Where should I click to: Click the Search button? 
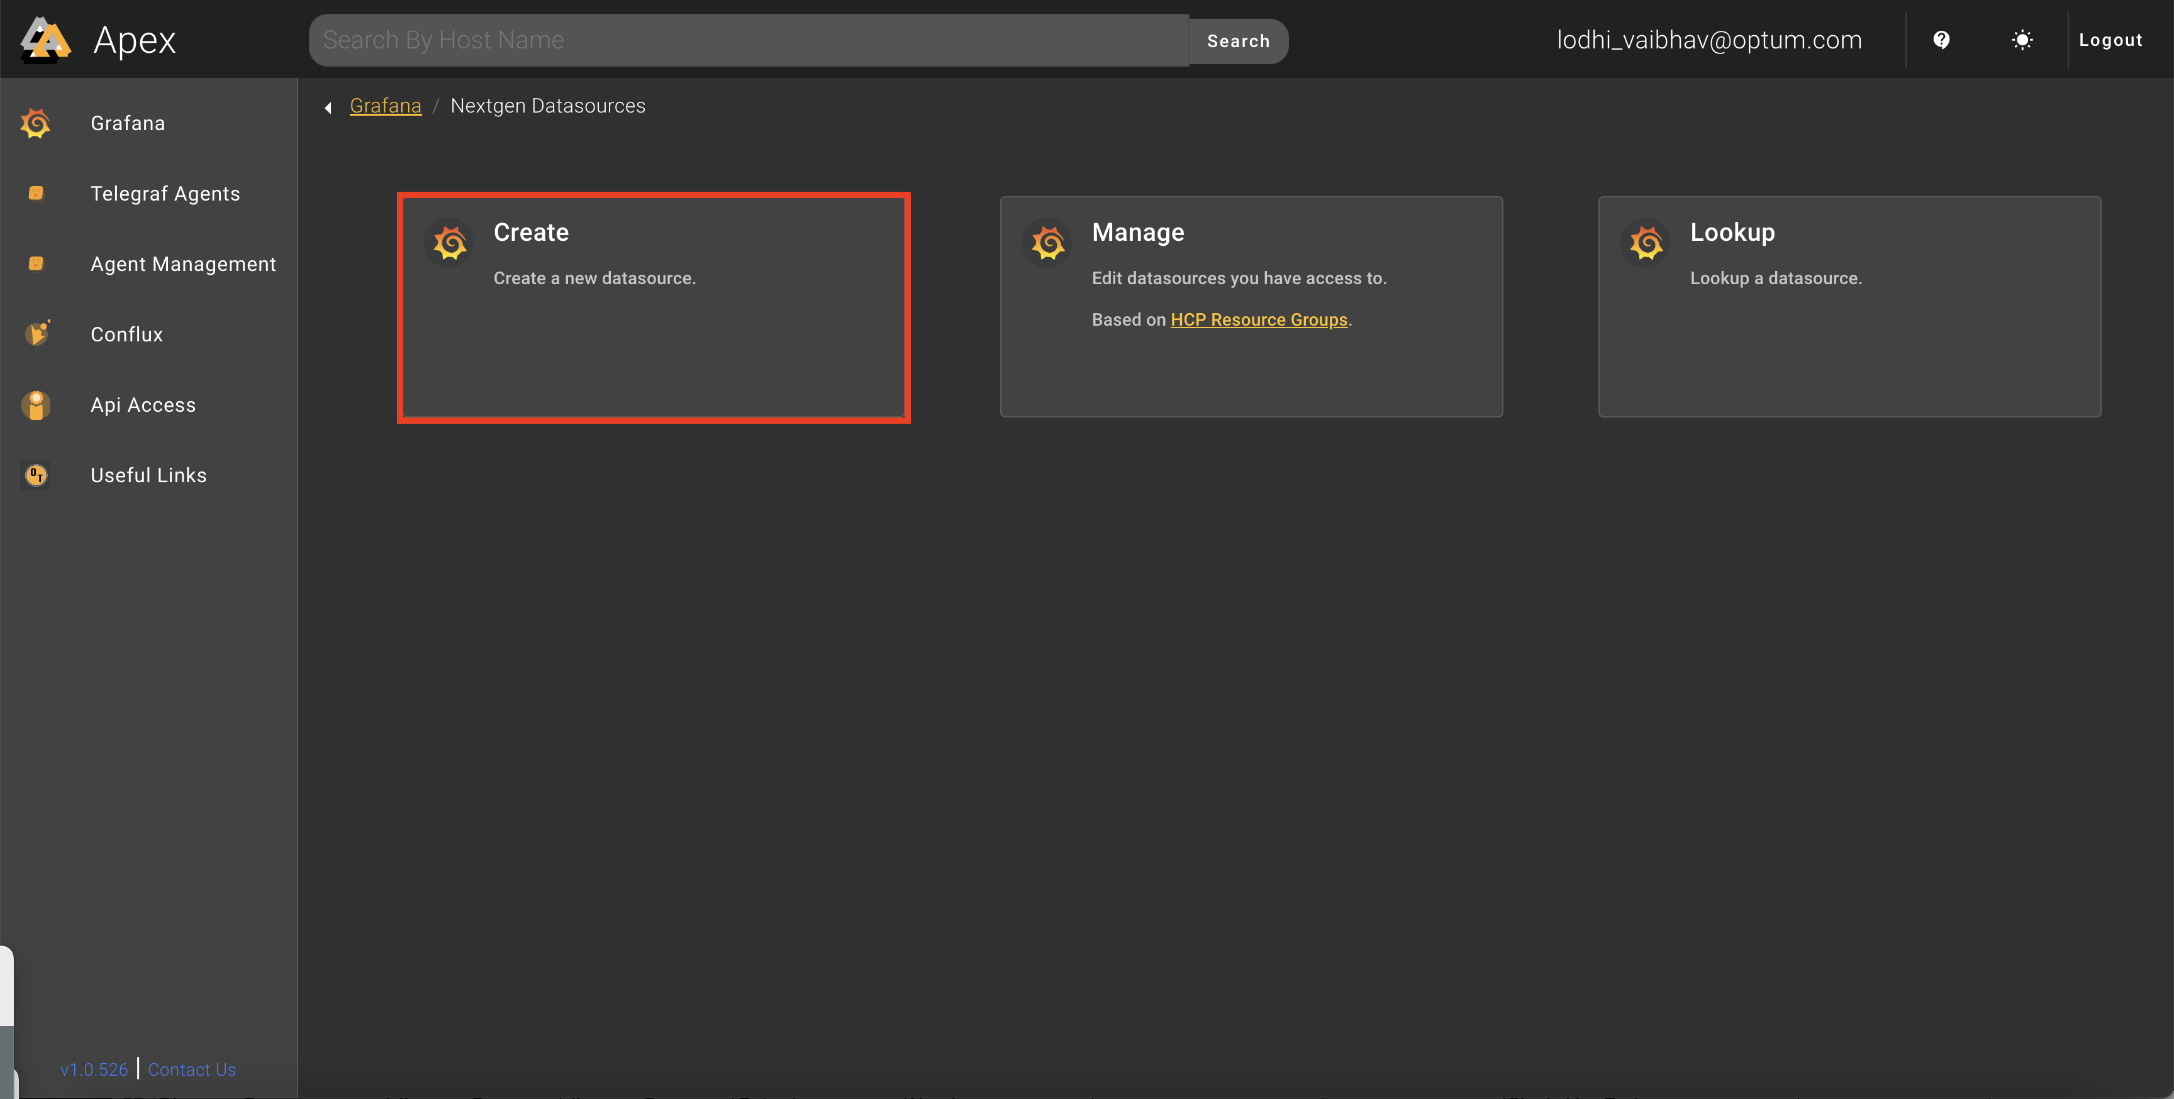[x=1238, y=41]
